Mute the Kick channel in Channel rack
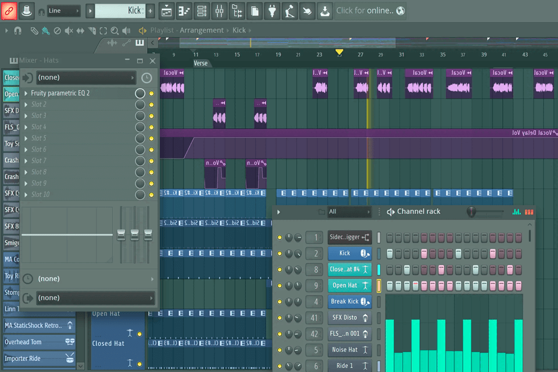The image size is (558, 372). click(x=280, y=253)
